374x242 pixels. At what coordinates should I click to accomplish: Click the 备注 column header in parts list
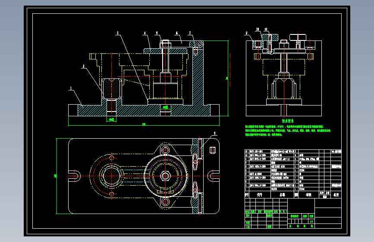336,195
